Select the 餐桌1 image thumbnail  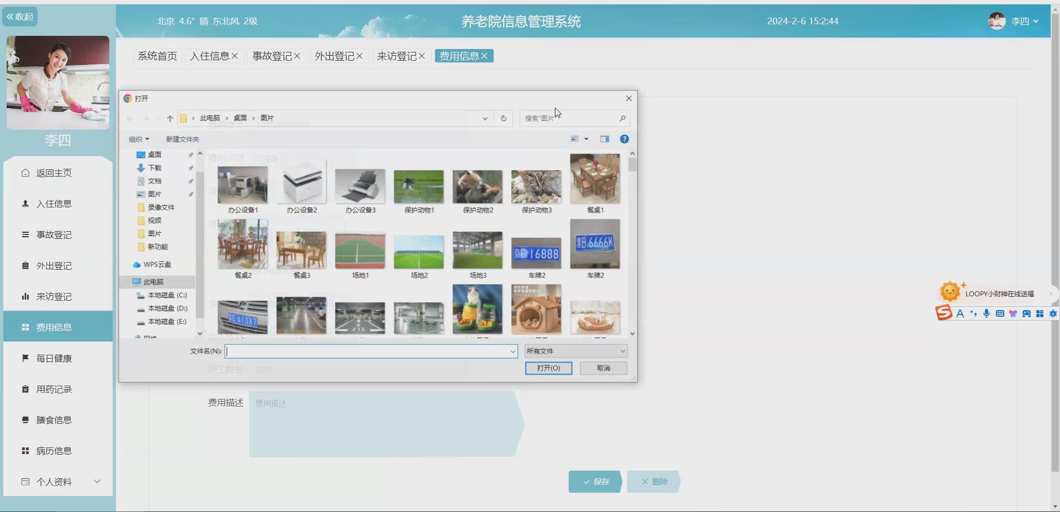coord(595,179)
